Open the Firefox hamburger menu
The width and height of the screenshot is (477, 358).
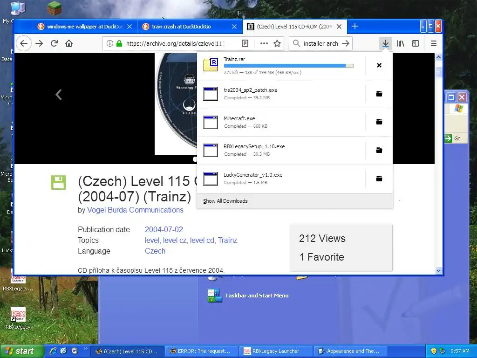434,43
